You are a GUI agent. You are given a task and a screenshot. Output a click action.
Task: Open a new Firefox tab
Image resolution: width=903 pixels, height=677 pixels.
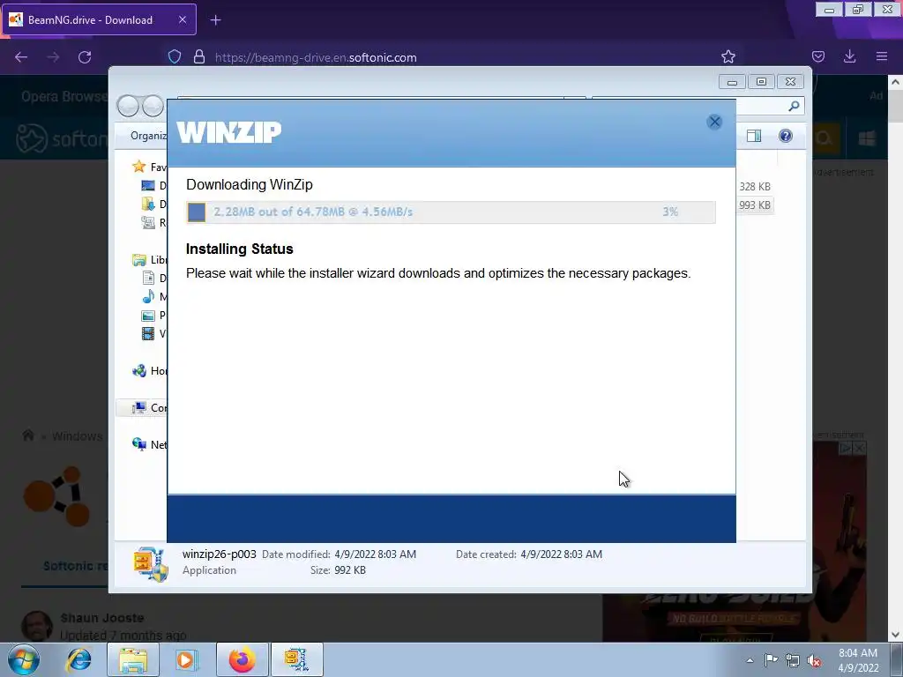pyautogui.click(x=215, y=20)
